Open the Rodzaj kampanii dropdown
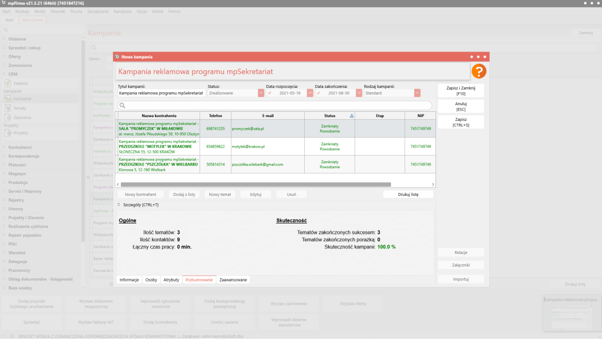The image size is (602, 339). click(x=417, y=93)
